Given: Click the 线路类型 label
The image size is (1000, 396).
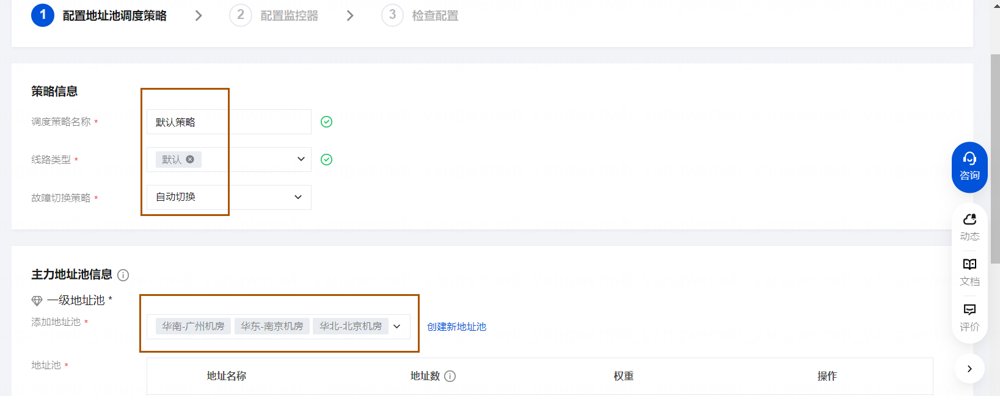Looking at the screenshot, I should coord(51,160).
